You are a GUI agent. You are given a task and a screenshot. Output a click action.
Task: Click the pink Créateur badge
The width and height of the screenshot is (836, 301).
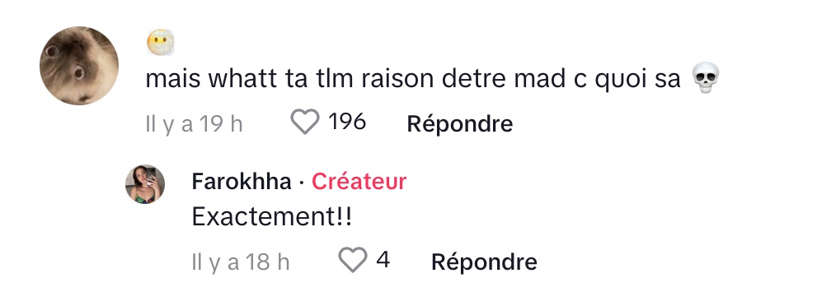click(x=359, y=182)
